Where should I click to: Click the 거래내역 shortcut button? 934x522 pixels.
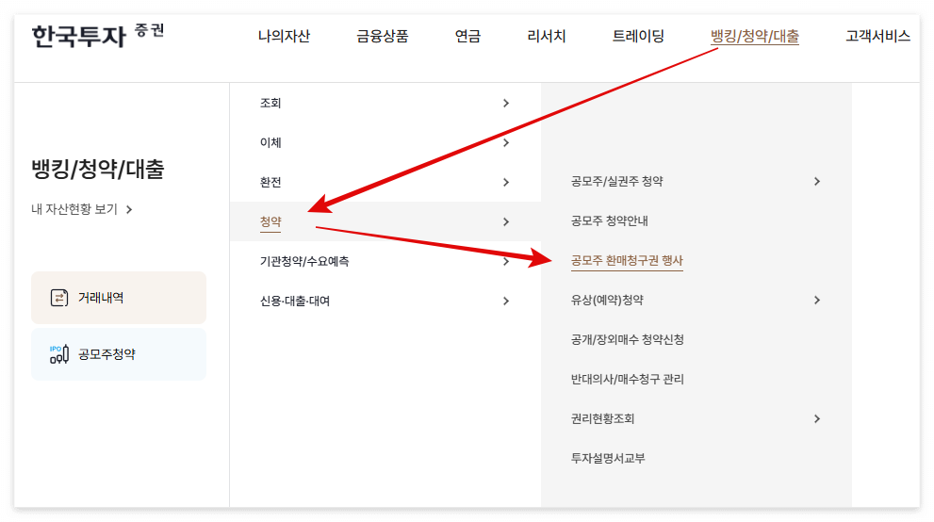[x=119, y=298]
